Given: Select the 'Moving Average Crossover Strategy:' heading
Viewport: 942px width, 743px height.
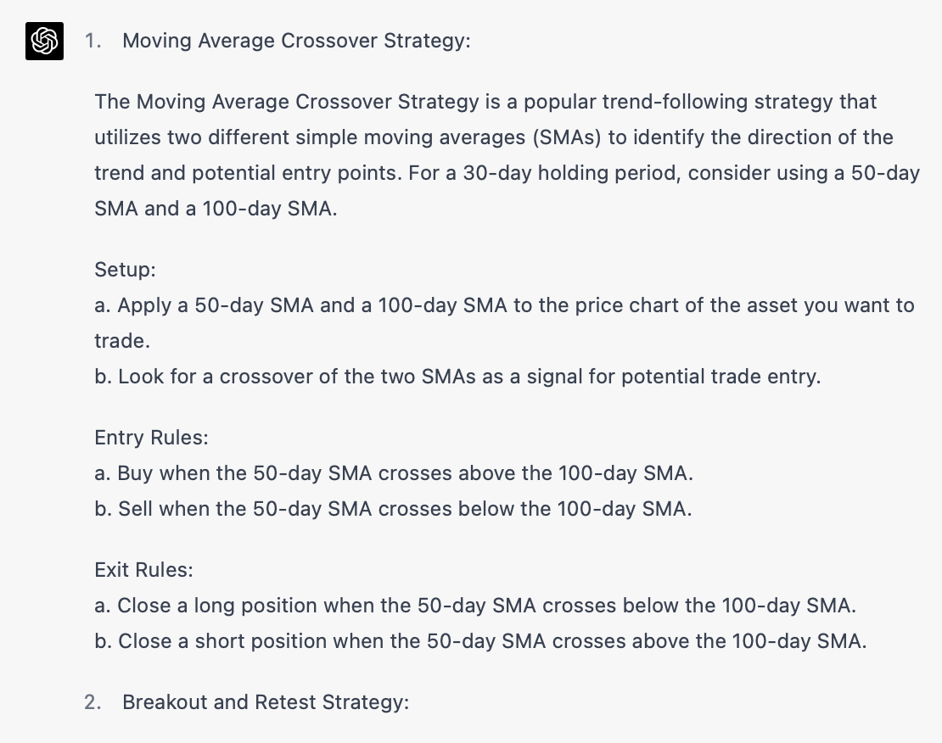Looking at the screenshot, I should [x=296, y=41].
